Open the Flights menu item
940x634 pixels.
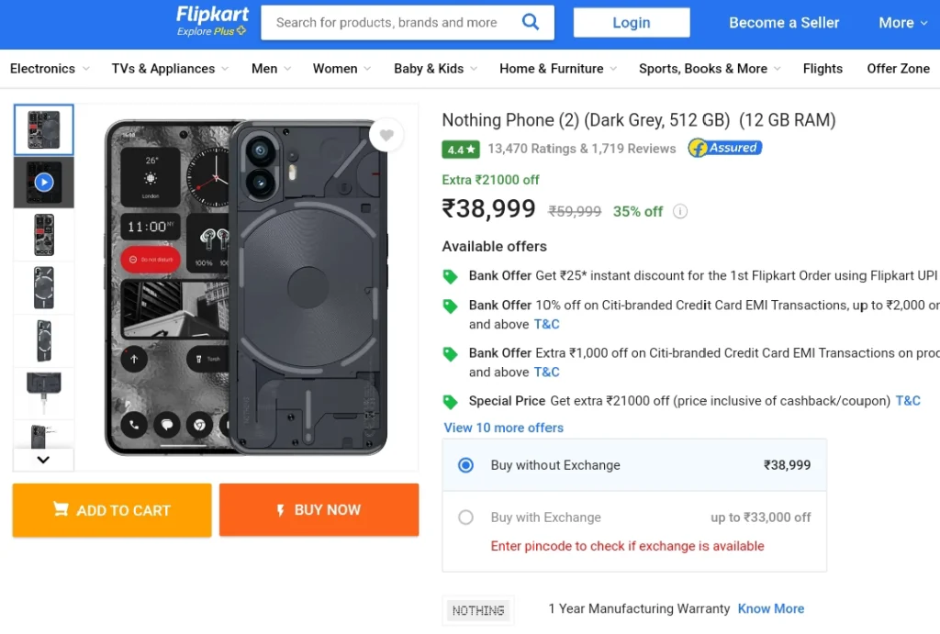pyautogui.click(x=822, y=68)
